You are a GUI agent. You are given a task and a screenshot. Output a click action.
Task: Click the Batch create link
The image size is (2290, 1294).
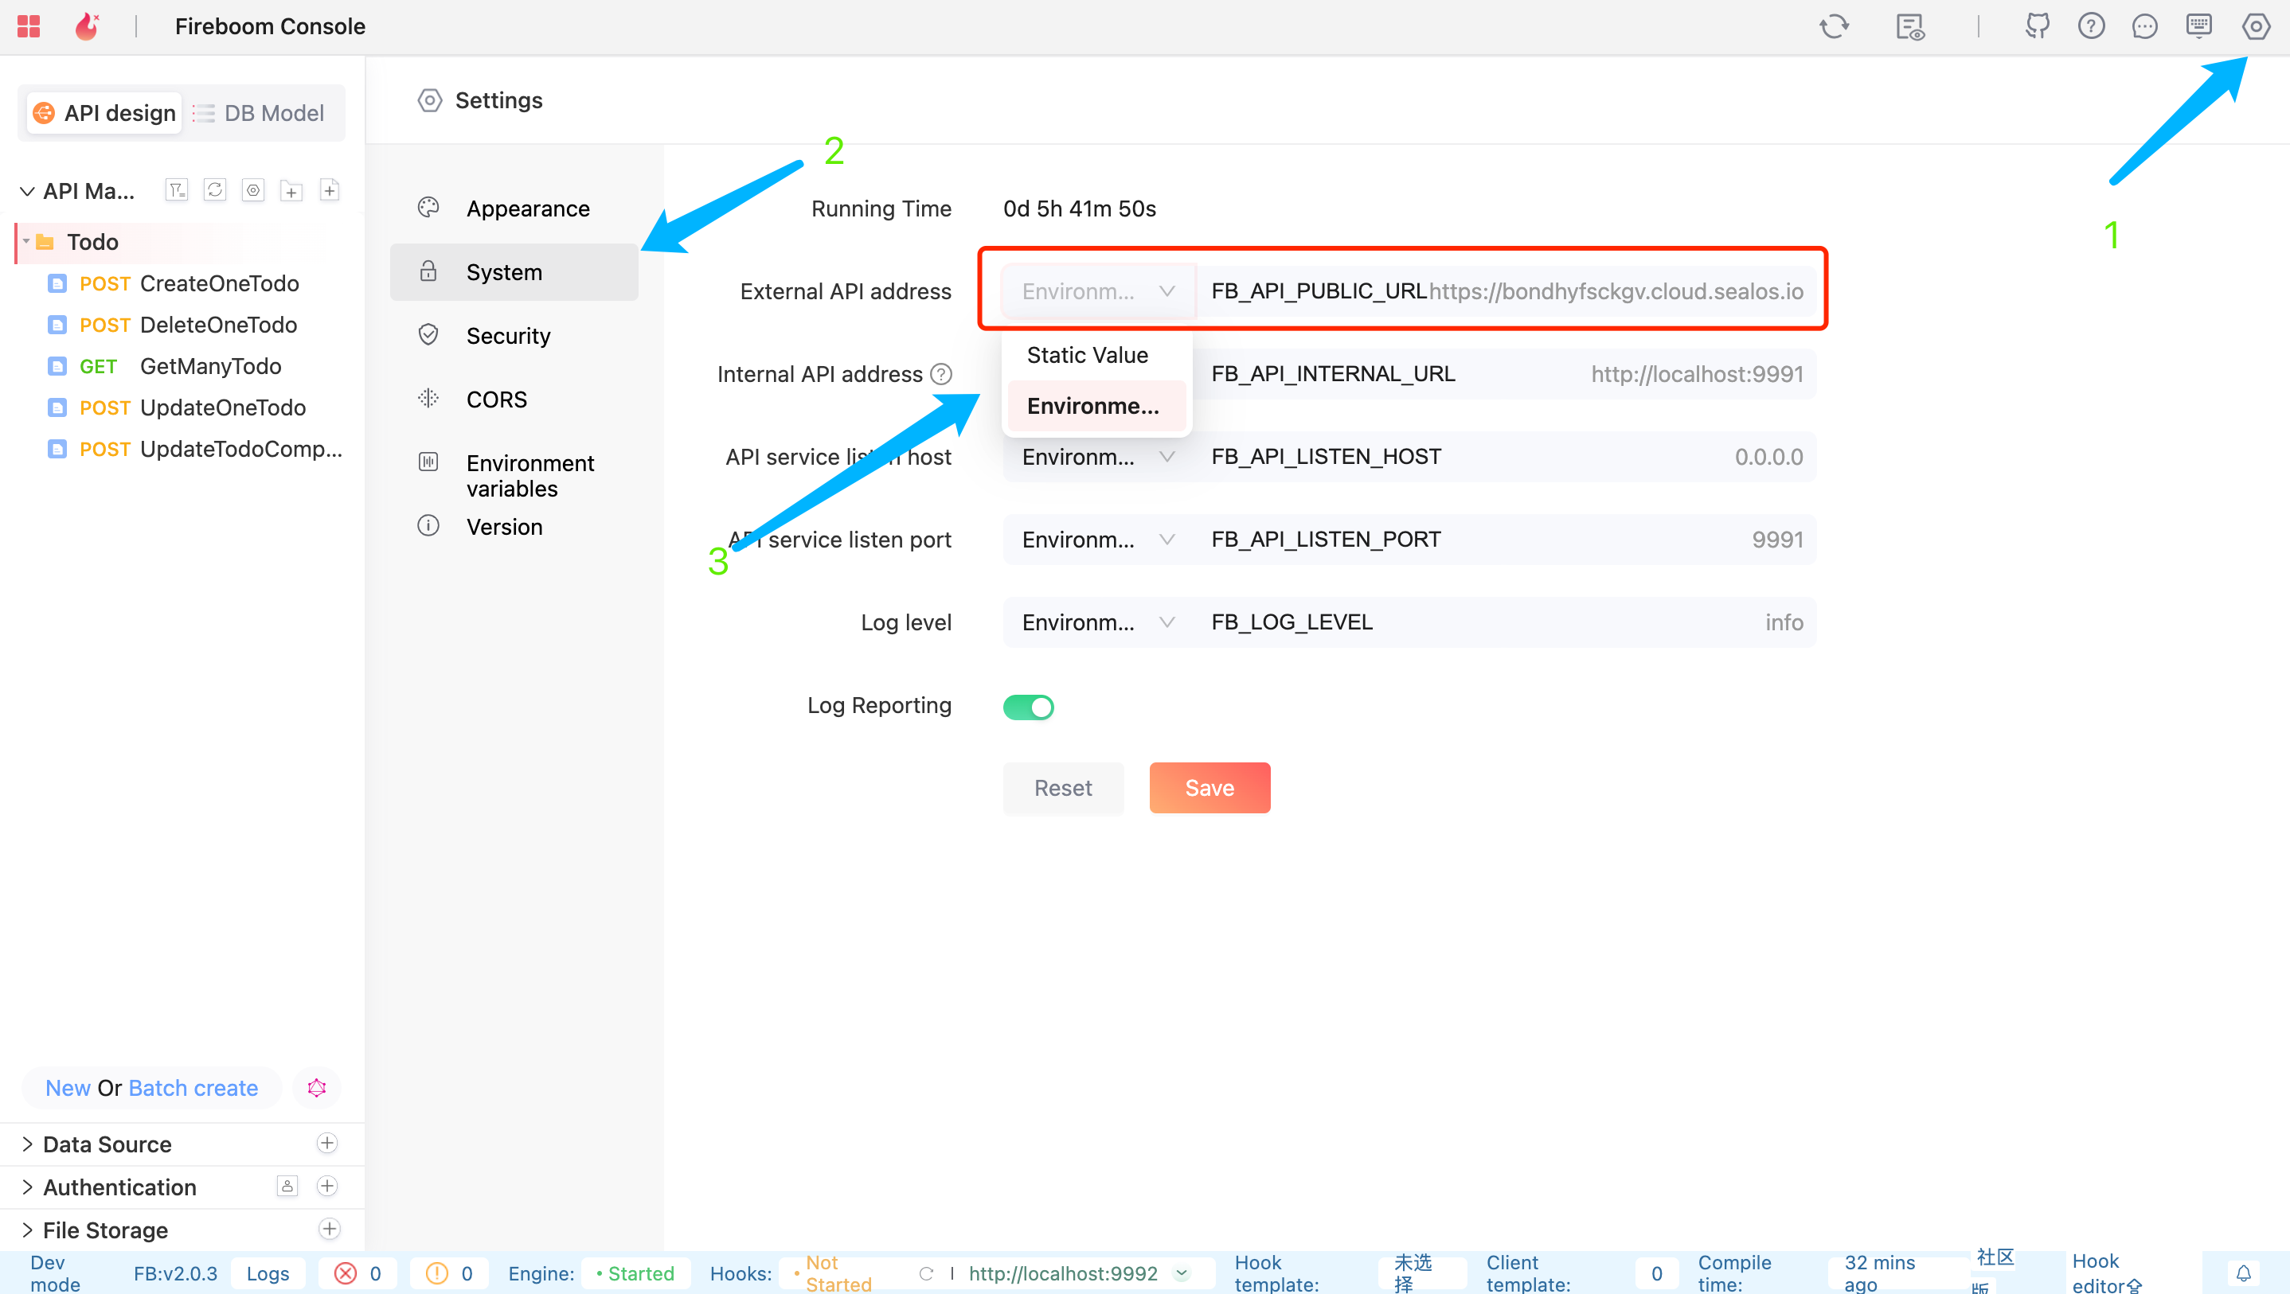(x=193, y=1088)
